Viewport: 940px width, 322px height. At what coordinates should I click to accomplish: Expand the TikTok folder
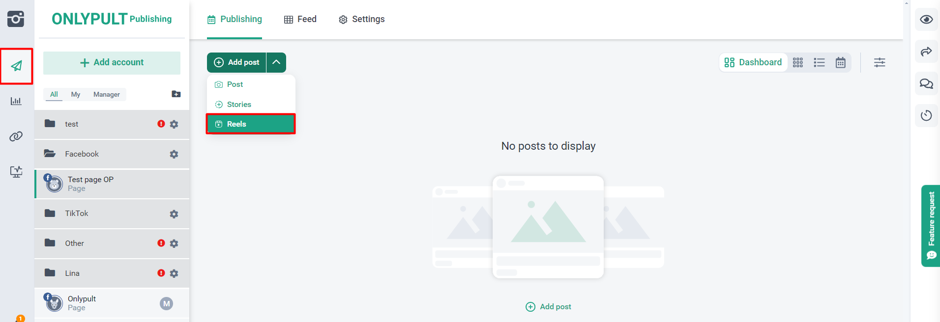click(77, 214)
